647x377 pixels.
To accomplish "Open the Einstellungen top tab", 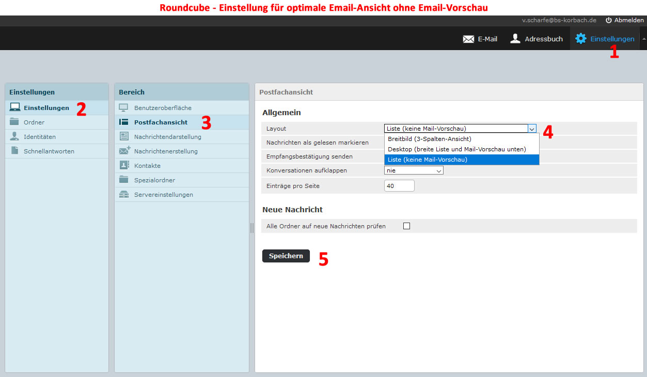I will (605, 39).
